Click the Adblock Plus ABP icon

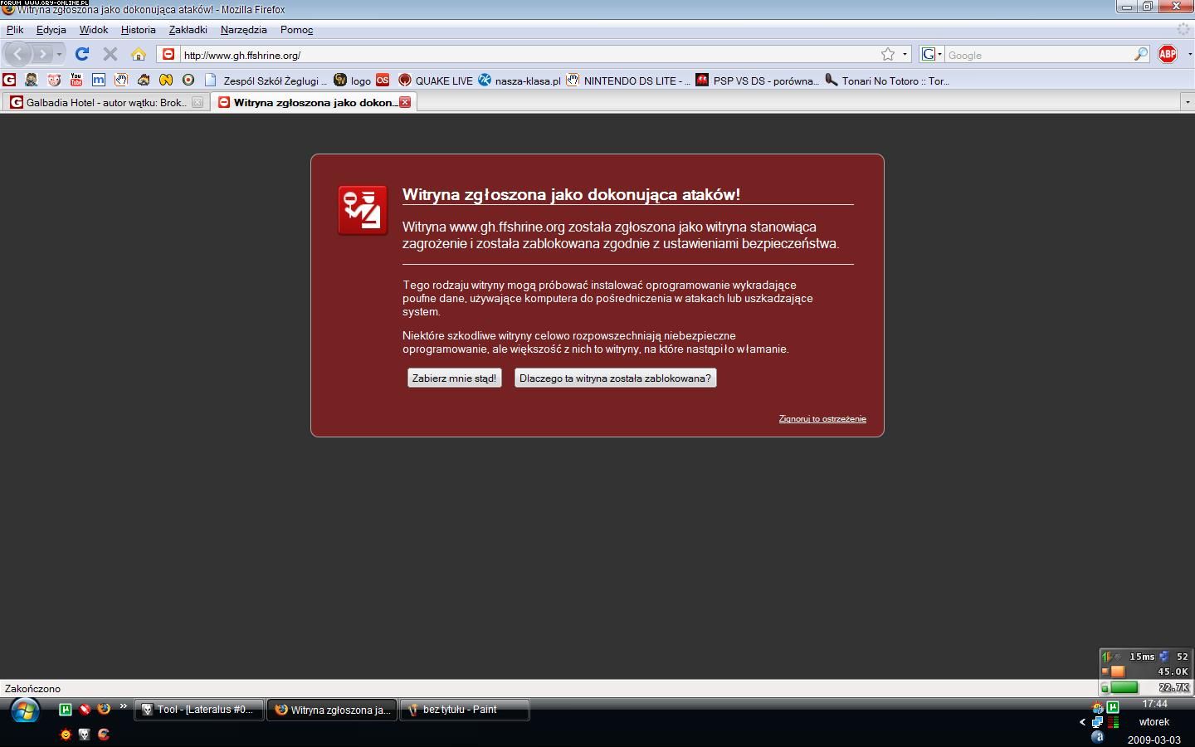pos(1167,55)
